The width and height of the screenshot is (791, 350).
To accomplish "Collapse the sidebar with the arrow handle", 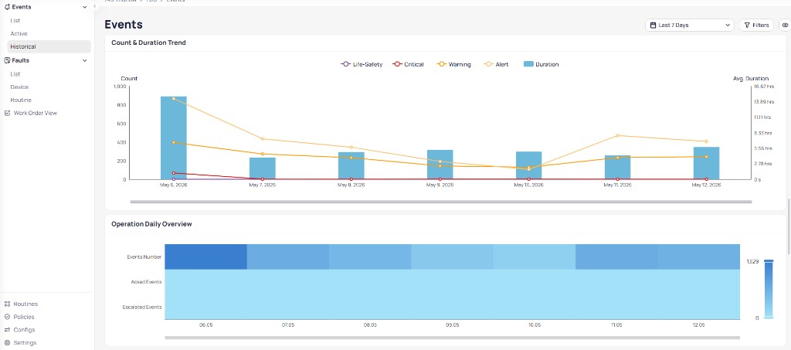I will click(x=95, y=5).
